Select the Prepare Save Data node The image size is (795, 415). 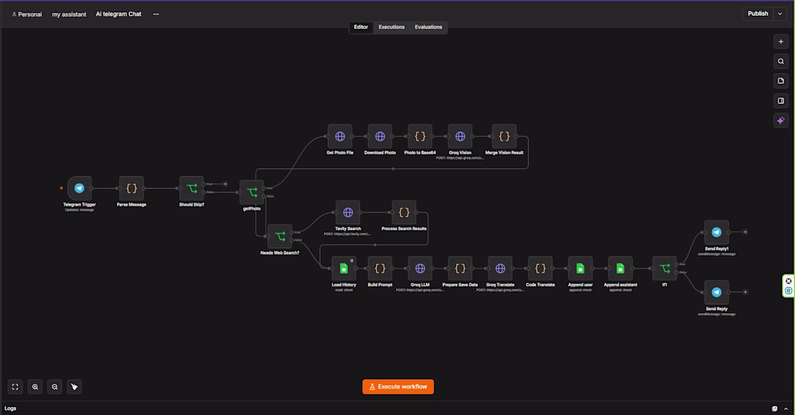pos(460,268)
